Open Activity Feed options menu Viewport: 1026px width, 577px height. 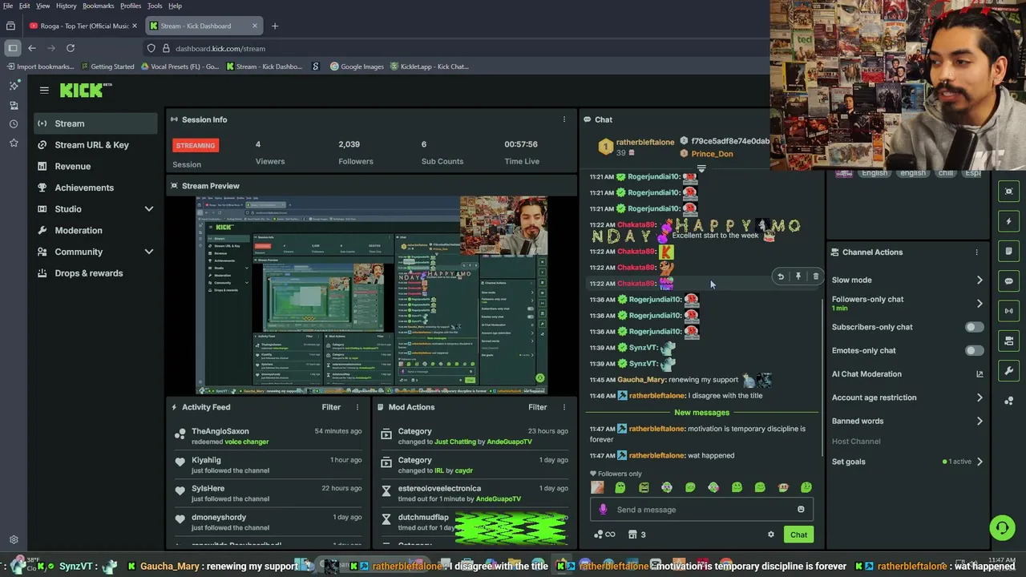pyautogui.click(x=357, y=407)
